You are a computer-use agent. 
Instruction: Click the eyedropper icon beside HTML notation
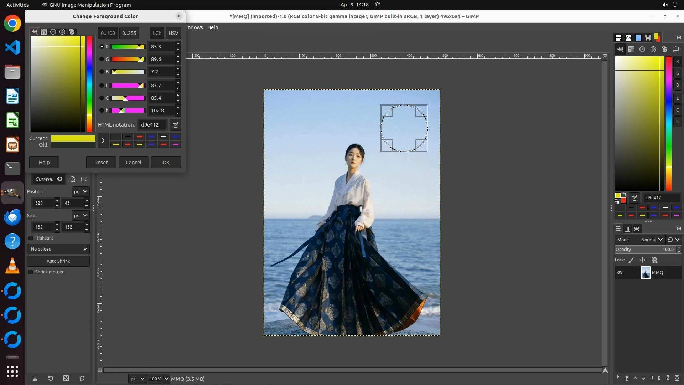click(176, 125)
